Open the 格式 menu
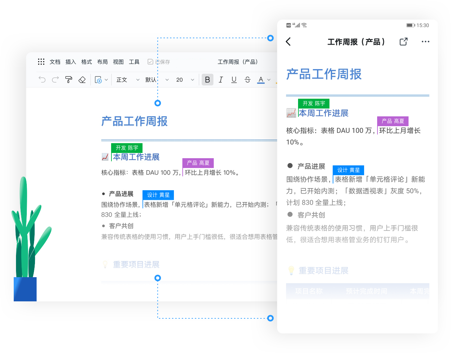Image resolution: width=451 pixels, height=353 pixels. (x=86, y=61)
